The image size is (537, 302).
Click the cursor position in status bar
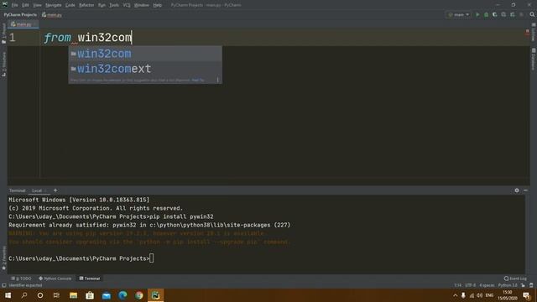coord(457,285)
